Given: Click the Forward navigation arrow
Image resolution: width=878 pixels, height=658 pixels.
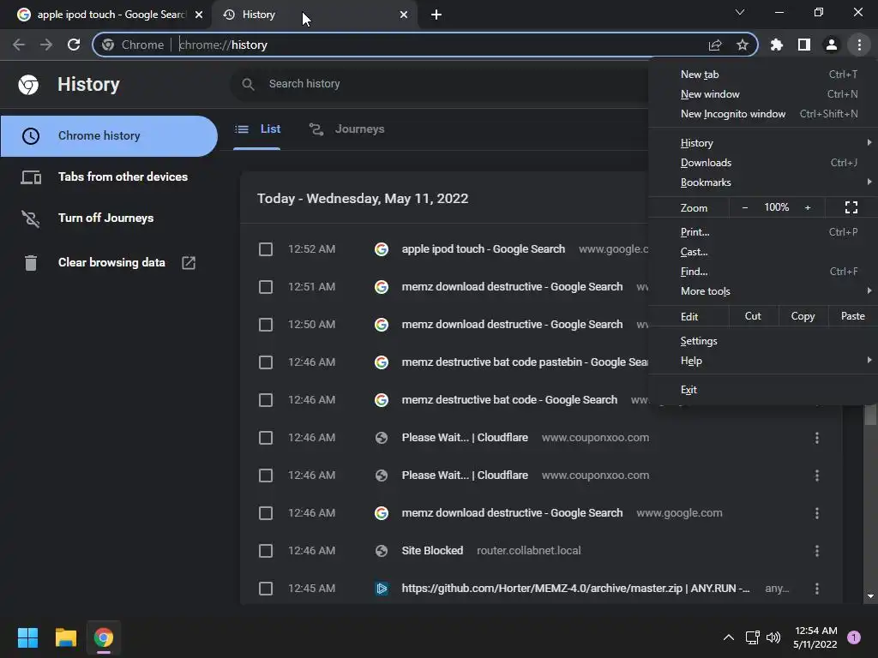Looking at the screenshot, I should click(x=46, y=45).
